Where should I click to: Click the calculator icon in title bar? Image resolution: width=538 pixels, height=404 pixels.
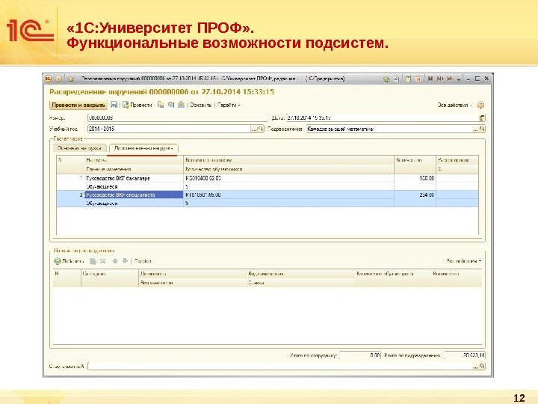(408, 79)
